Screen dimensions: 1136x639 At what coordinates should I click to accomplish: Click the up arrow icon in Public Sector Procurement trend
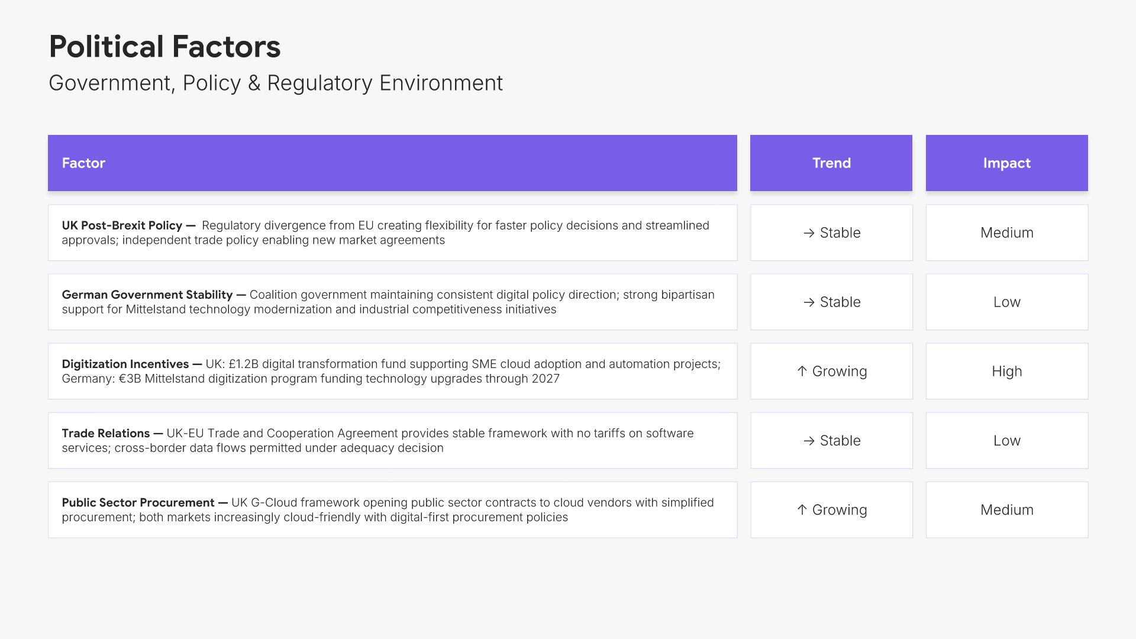tap(802, 509)
